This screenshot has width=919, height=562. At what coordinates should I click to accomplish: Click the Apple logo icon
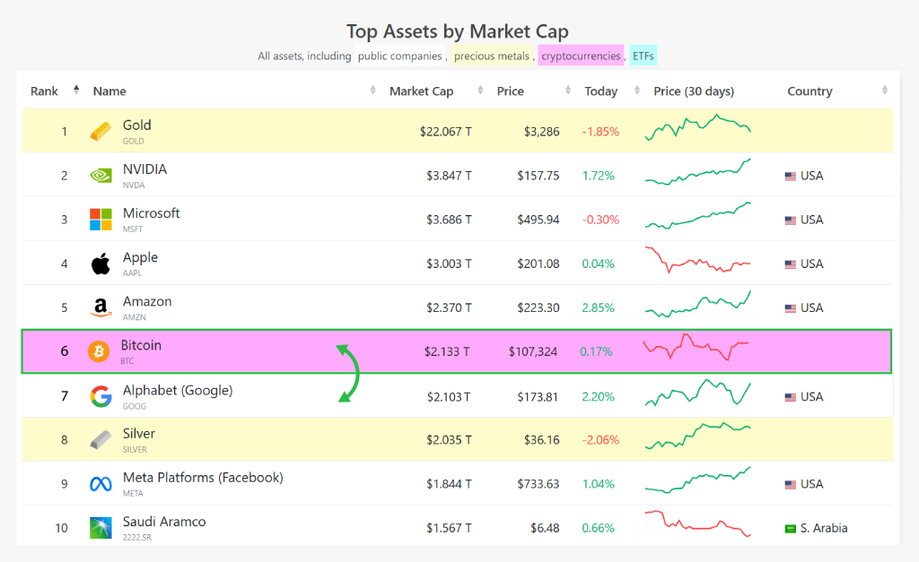[101, 264]
